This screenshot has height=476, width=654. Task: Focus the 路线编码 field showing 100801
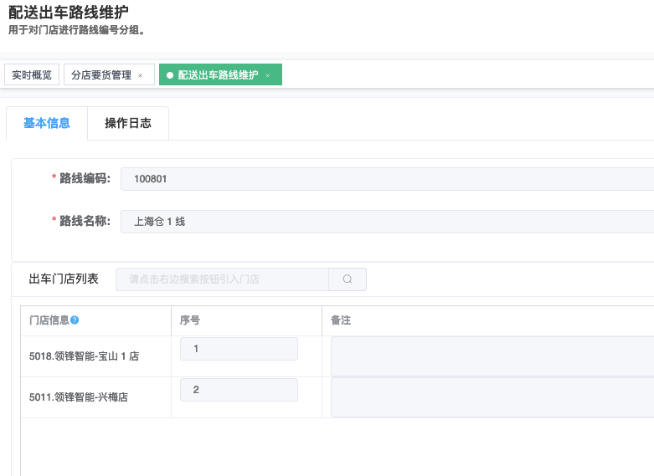click(387, 179)
